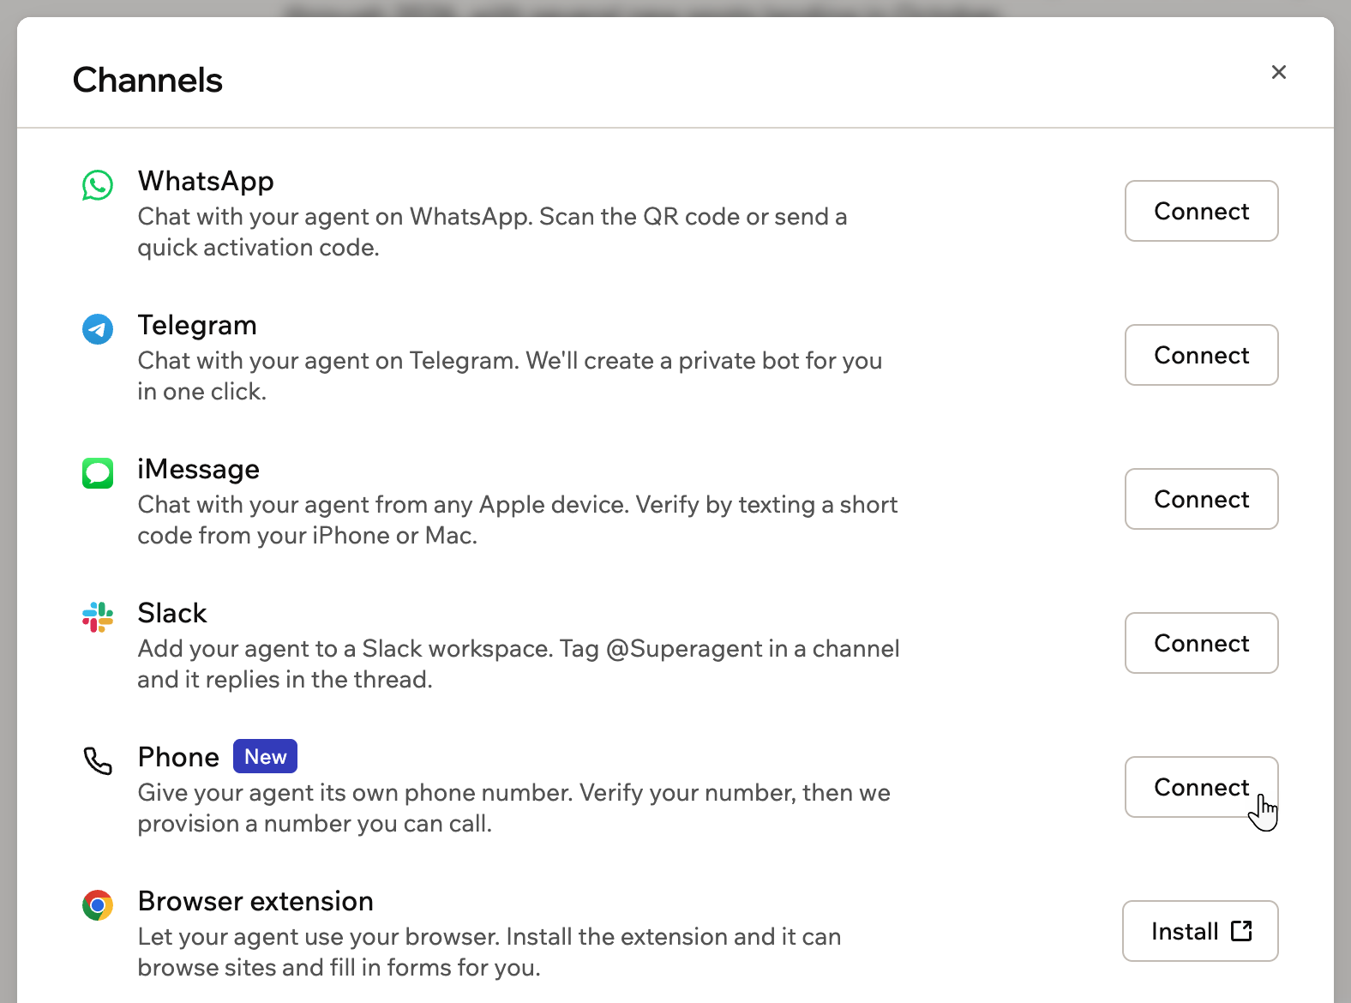This screenshot has height=1003, width=1351.
Task: Close the Channels dialog
Action: tap(1279, 72)
